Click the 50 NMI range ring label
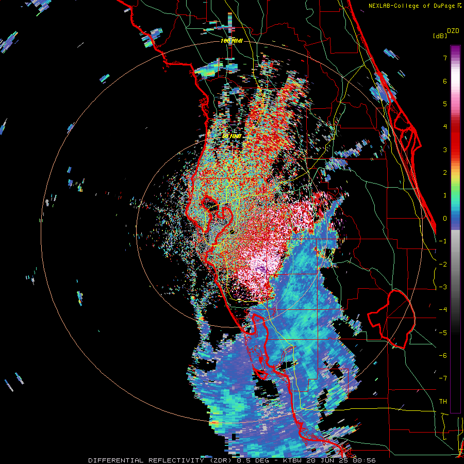464x464 pixels. tap(231, 136)
